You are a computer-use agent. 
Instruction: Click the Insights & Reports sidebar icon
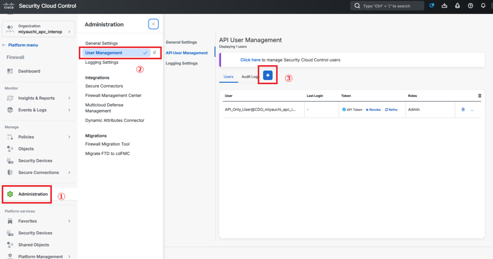tap(10, 98)
